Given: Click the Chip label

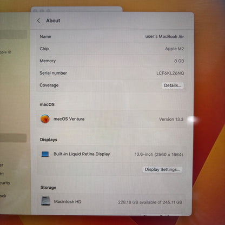Looking at the screenshot, I should 44,49.
